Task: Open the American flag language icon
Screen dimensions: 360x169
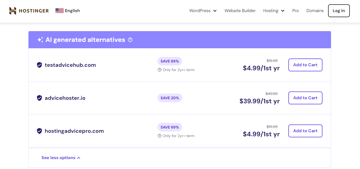Action: coord(59,10)
